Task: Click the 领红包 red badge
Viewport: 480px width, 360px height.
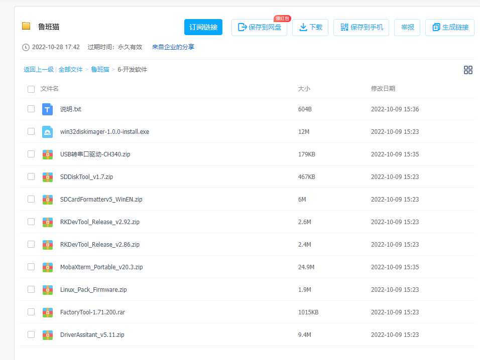Action: 282,19
